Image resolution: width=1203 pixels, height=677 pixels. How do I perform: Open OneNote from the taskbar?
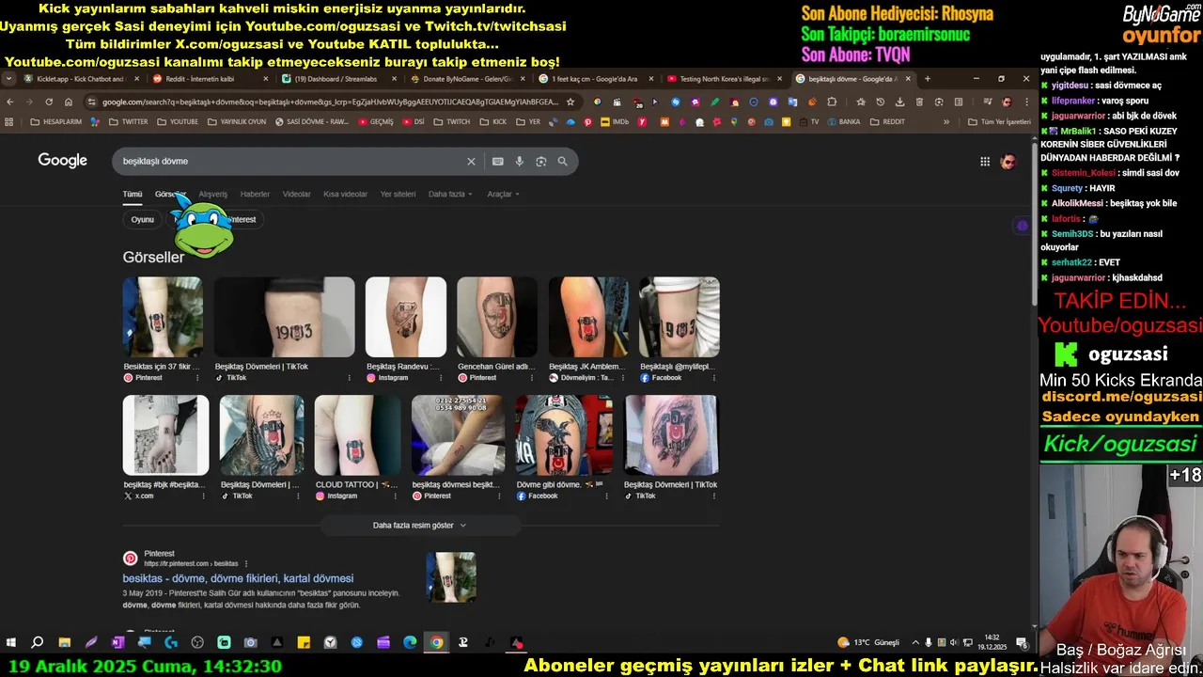click(117, 642)
